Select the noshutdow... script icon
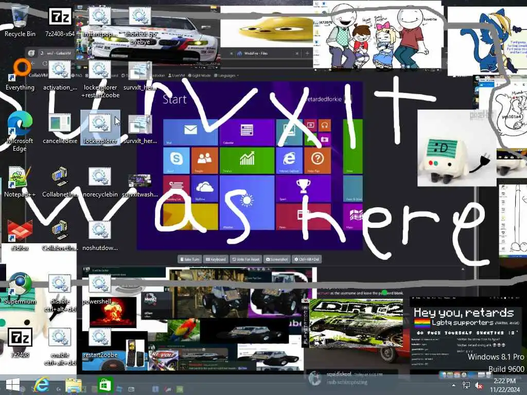 (x=100, y=235)
